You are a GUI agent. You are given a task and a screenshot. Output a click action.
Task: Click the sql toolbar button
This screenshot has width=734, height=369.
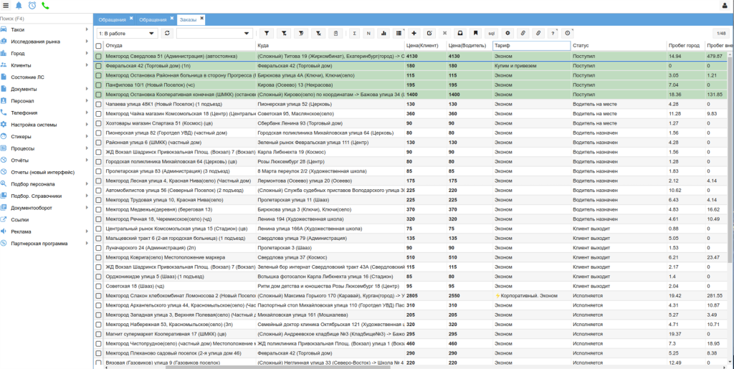tap(492, 33)
